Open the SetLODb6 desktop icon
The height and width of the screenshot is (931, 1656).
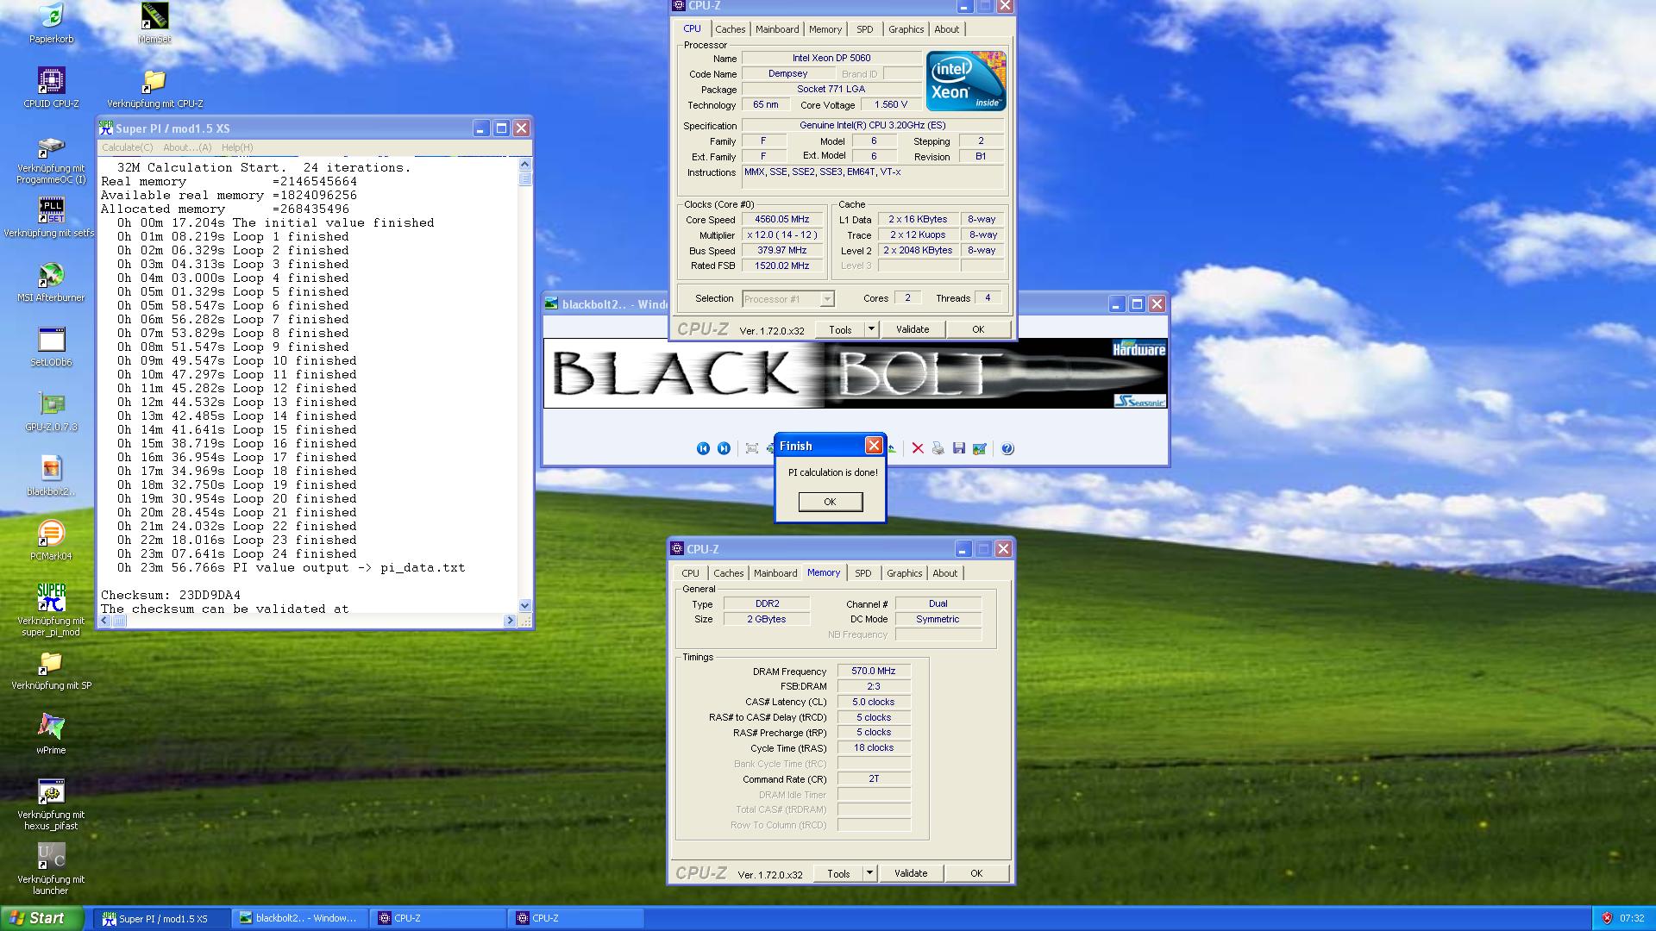click(51, 347)
